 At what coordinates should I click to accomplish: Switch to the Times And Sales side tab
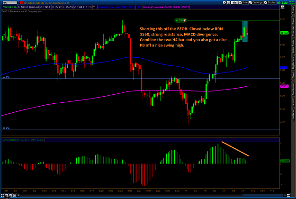click(293, 27)
